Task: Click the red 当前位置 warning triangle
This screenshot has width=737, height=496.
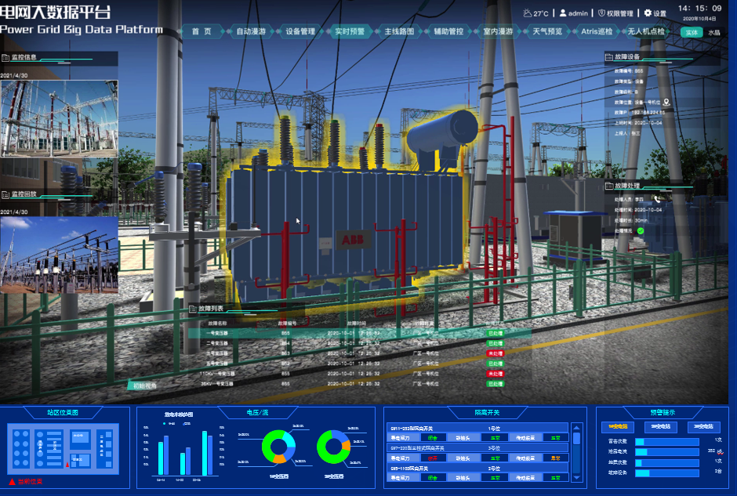Action: click(12, 481)
